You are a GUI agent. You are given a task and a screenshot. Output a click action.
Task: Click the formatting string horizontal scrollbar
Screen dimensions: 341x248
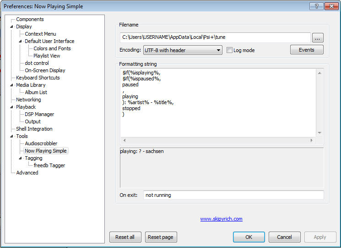pyautogui.click(x=217, y=140)
